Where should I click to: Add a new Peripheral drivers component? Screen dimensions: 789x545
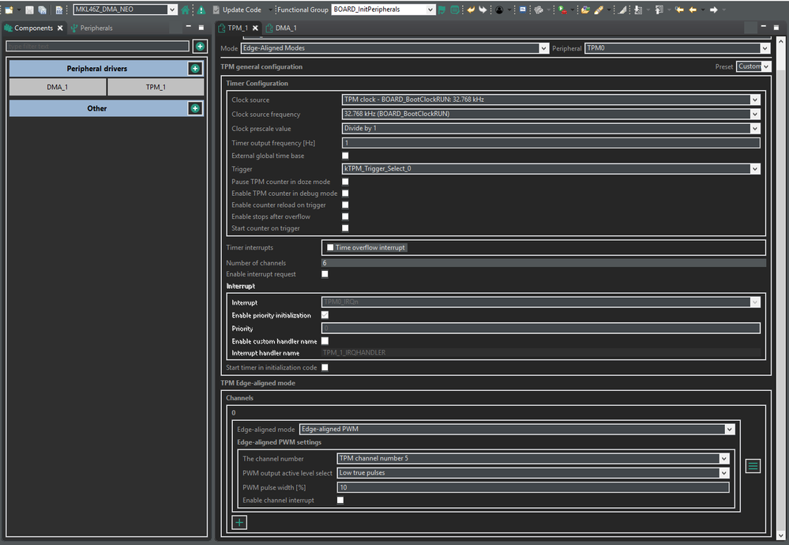(x=195, y=69)
